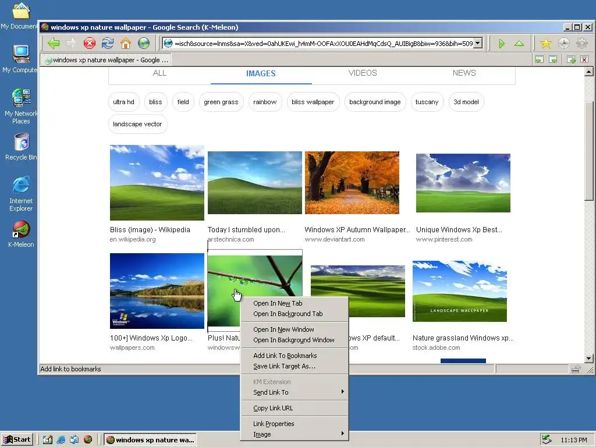
Task: Open My Computer desktop icon
Action: [20, 59]
